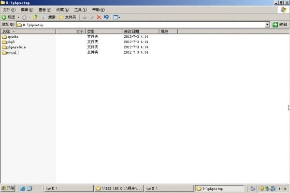This screenshot has height=193, width=290.
Task: Click the 2012-7-3 4:14 date in mysql row
Action: point(136,52)
